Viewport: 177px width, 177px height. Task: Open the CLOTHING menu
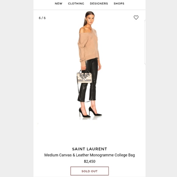pos(76,3)
